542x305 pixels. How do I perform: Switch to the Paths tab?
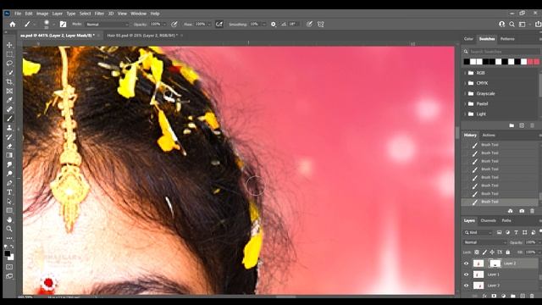tap(506, 220)
